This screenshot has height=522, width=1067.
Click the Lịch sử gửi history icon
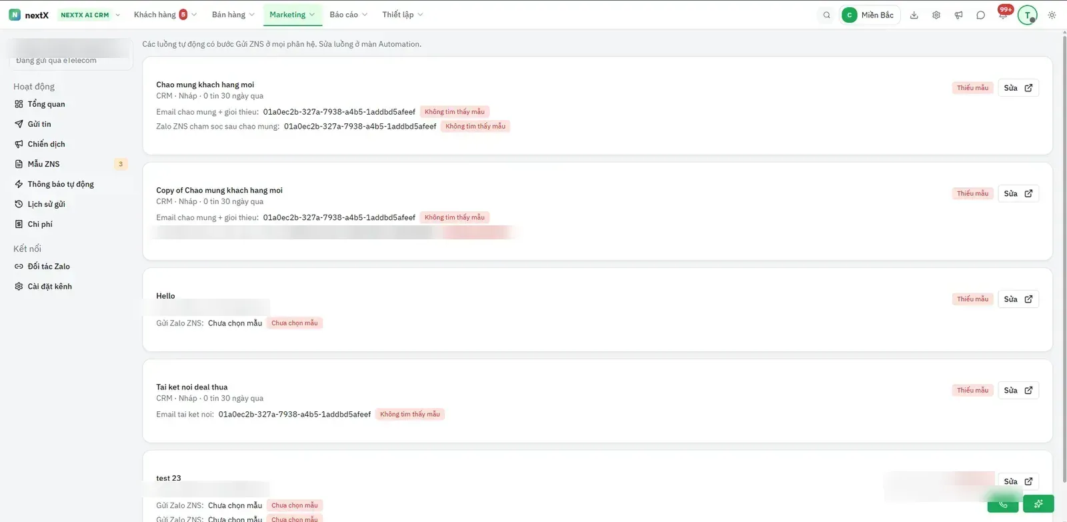coord(19,204)
